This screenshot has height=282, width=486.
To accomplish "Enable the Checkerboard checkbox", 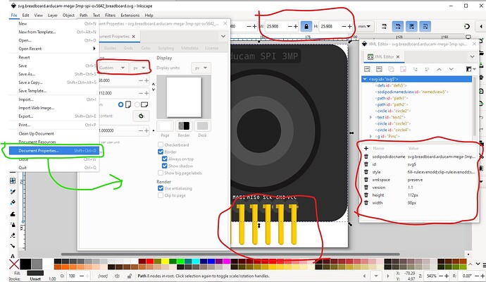I will coord(161,145).
